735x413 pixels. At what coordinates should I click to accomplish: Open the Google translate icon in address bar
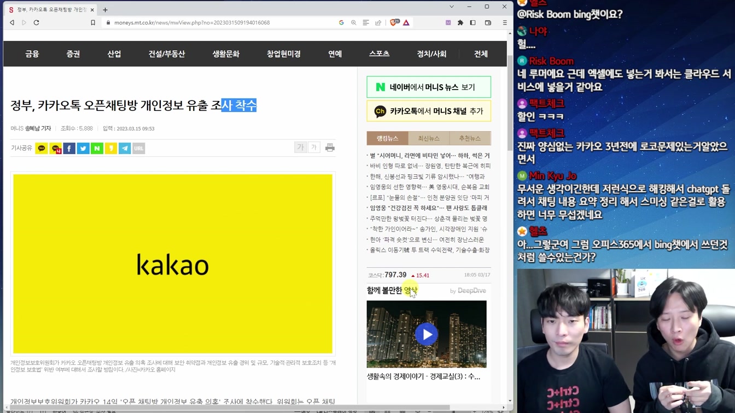[341, 22]
